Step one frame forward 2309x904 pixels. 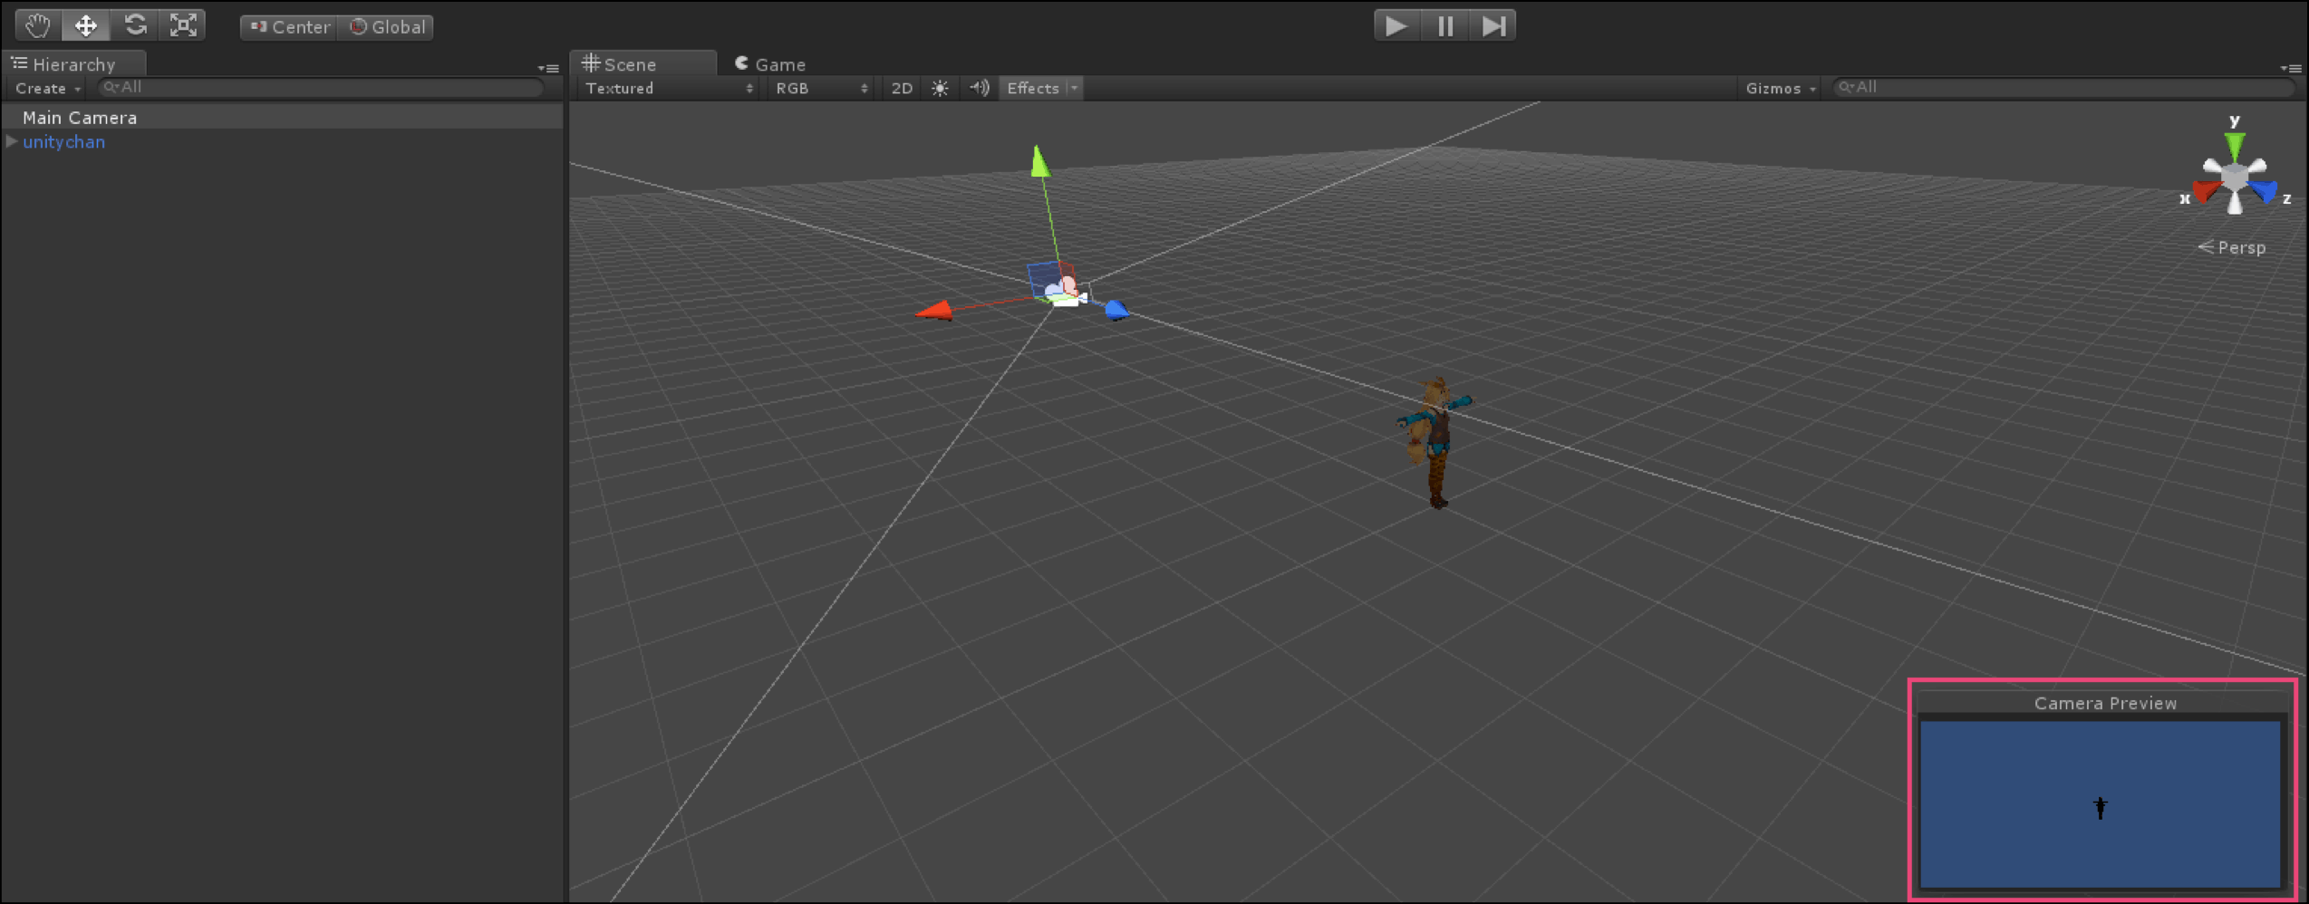click(1493, 26)
